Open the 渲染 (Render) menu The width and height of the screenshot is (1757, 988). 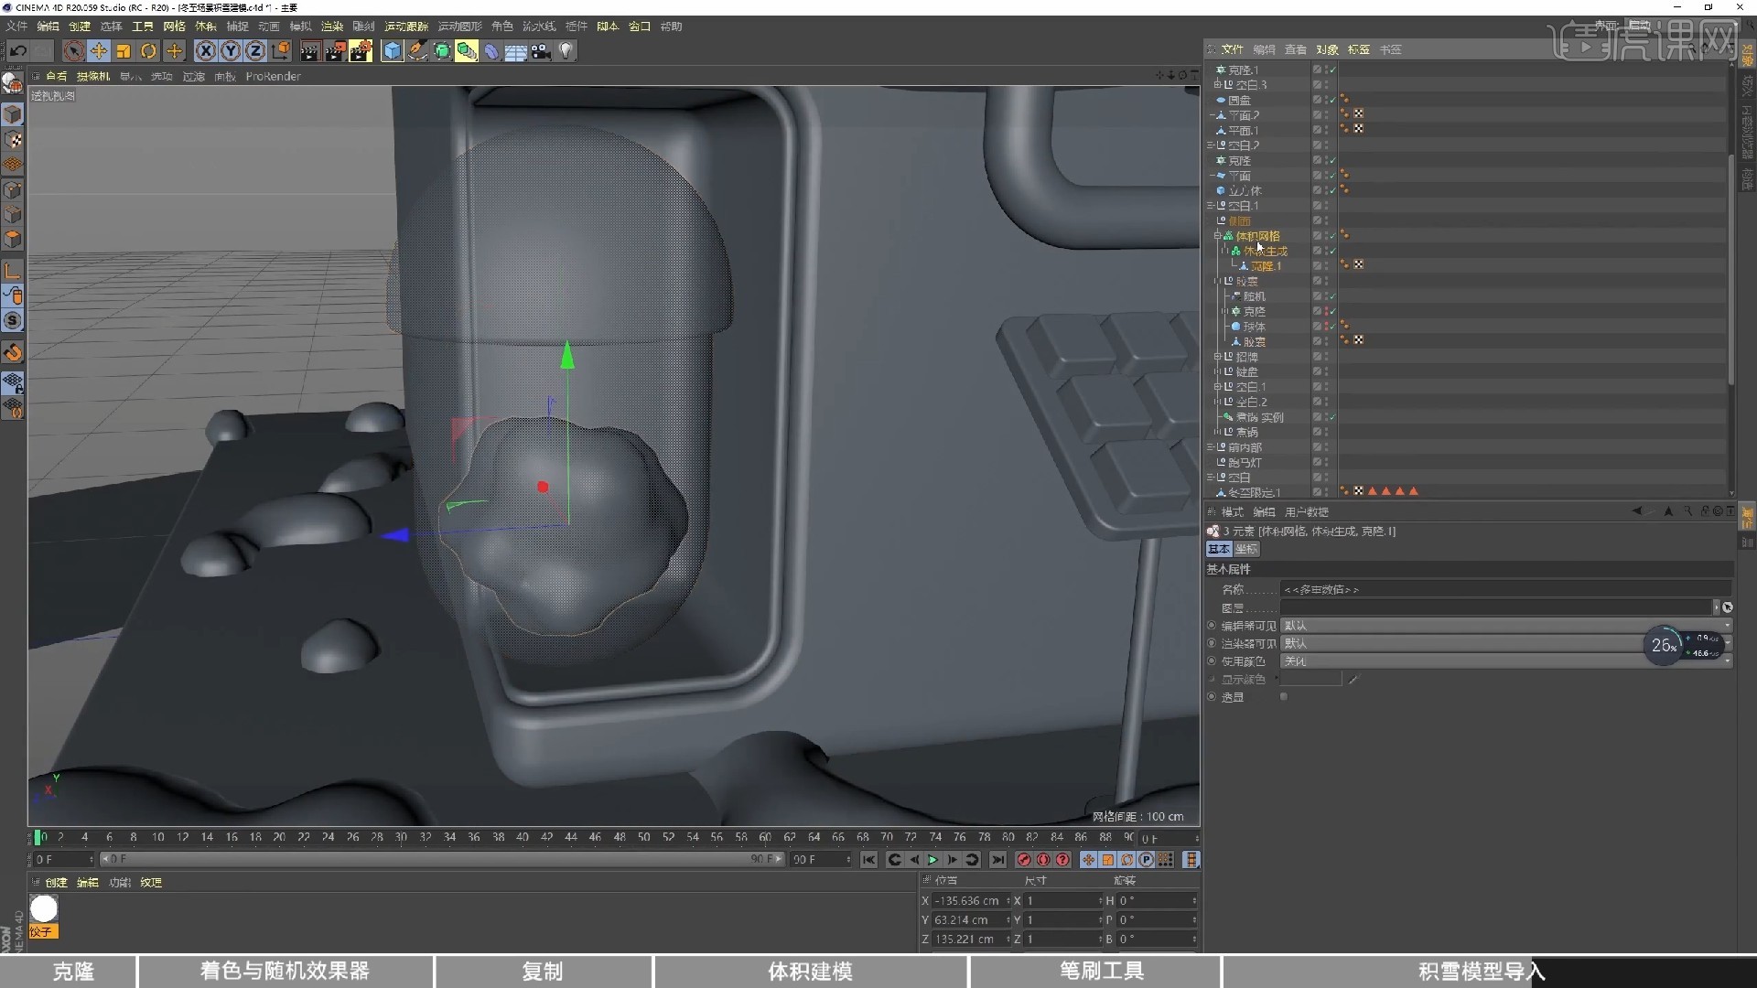pos(332,27)
